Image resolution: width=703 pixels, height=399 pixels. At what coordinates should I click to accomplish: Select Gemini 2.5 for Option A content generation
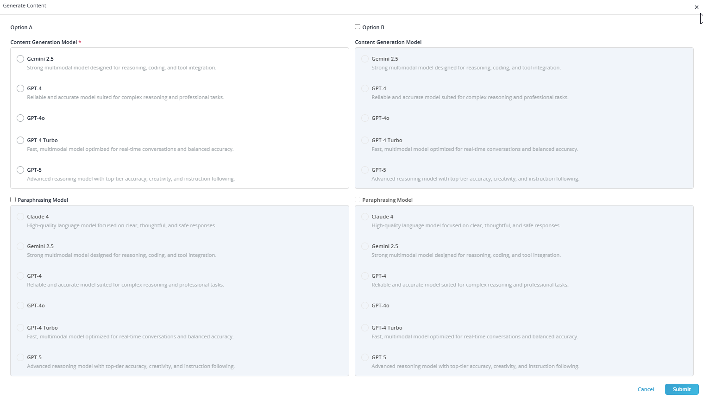click(x=20, y=59)
